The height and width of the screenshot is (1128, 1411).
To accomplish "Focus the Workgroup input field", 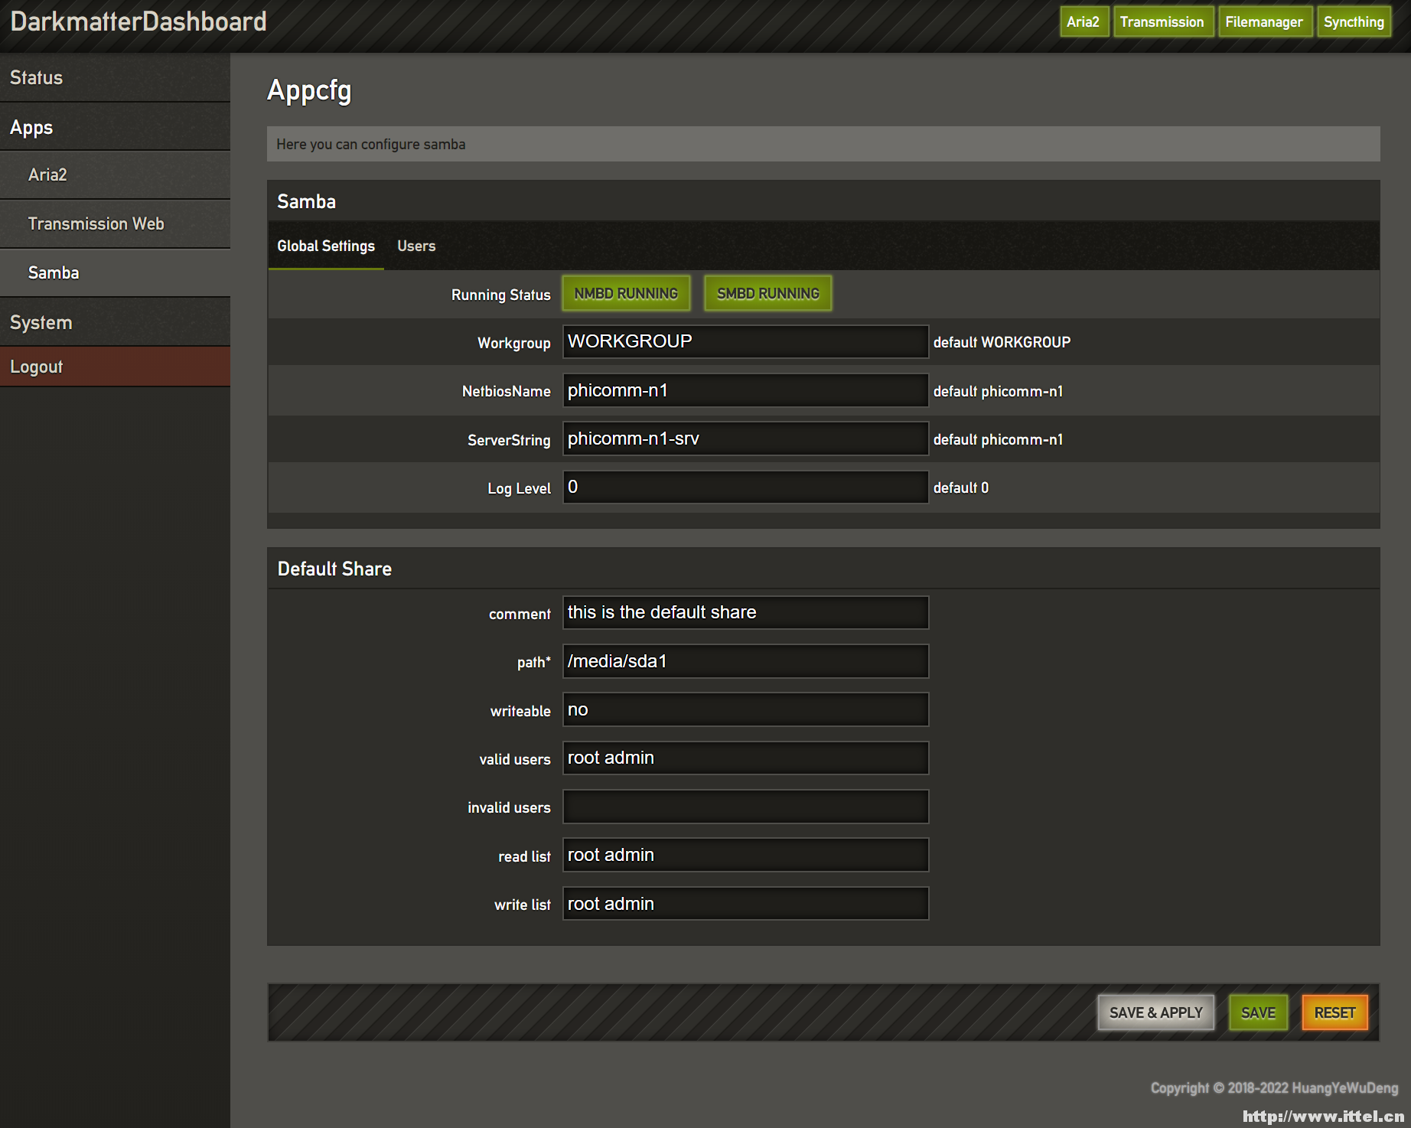I will coord(745,341).
